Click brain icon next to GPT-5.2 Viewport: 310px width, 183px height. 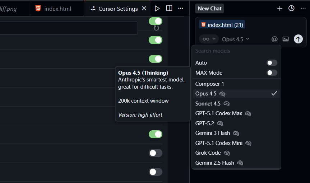tap(220, 123)
